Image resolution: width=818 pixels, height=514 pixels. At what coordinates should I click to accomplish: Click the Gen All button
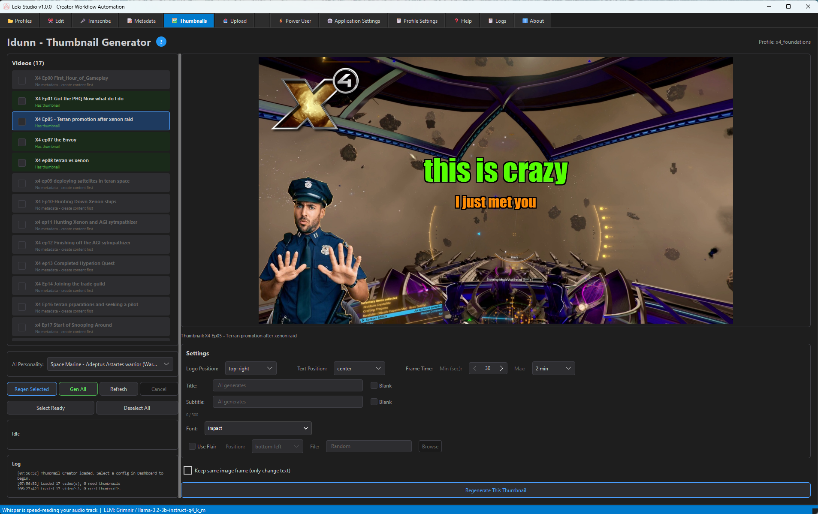pos(78,389)
